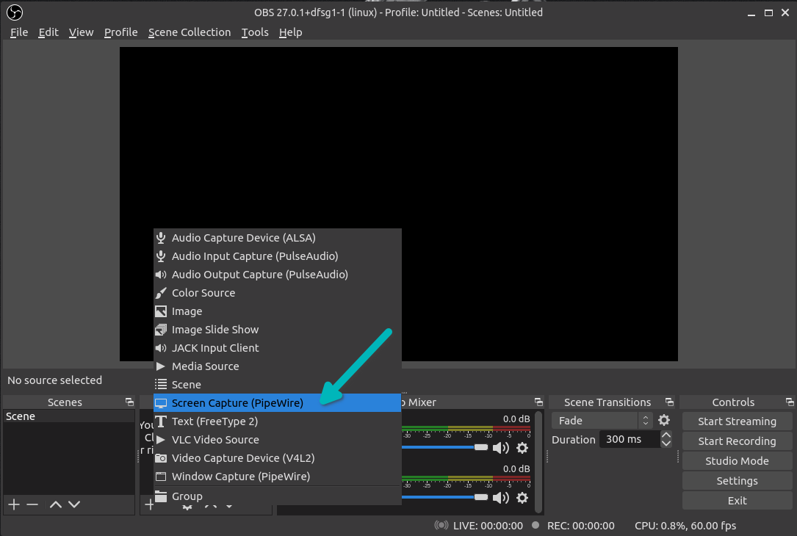Screen dimensions: 797x536
Task: Open scene transition properties gear
Action: coord(664,420)
